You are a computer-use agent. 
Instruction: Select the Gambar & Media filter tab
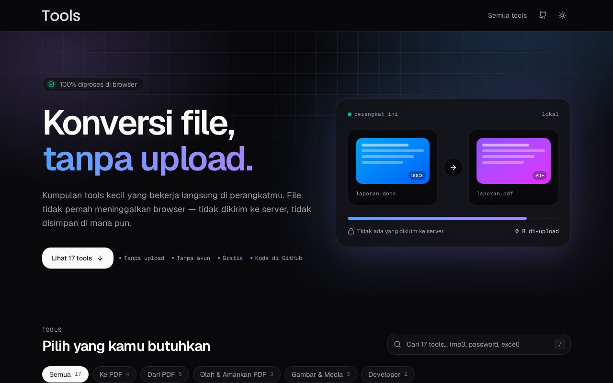pyautogui.click(x=321, y=374)
